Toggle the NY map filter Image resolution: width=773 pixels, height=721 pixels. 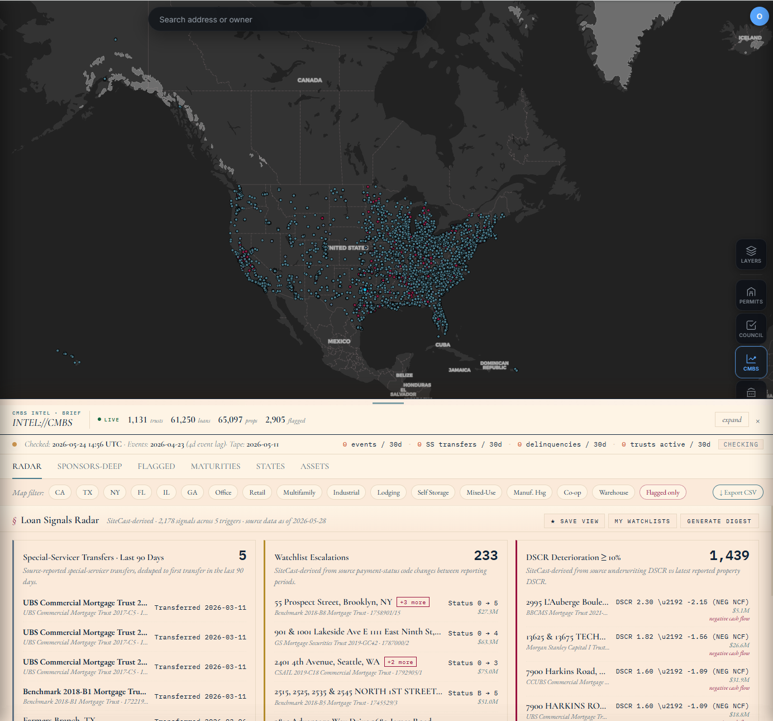pyautogui.click(x=115, y=492)
